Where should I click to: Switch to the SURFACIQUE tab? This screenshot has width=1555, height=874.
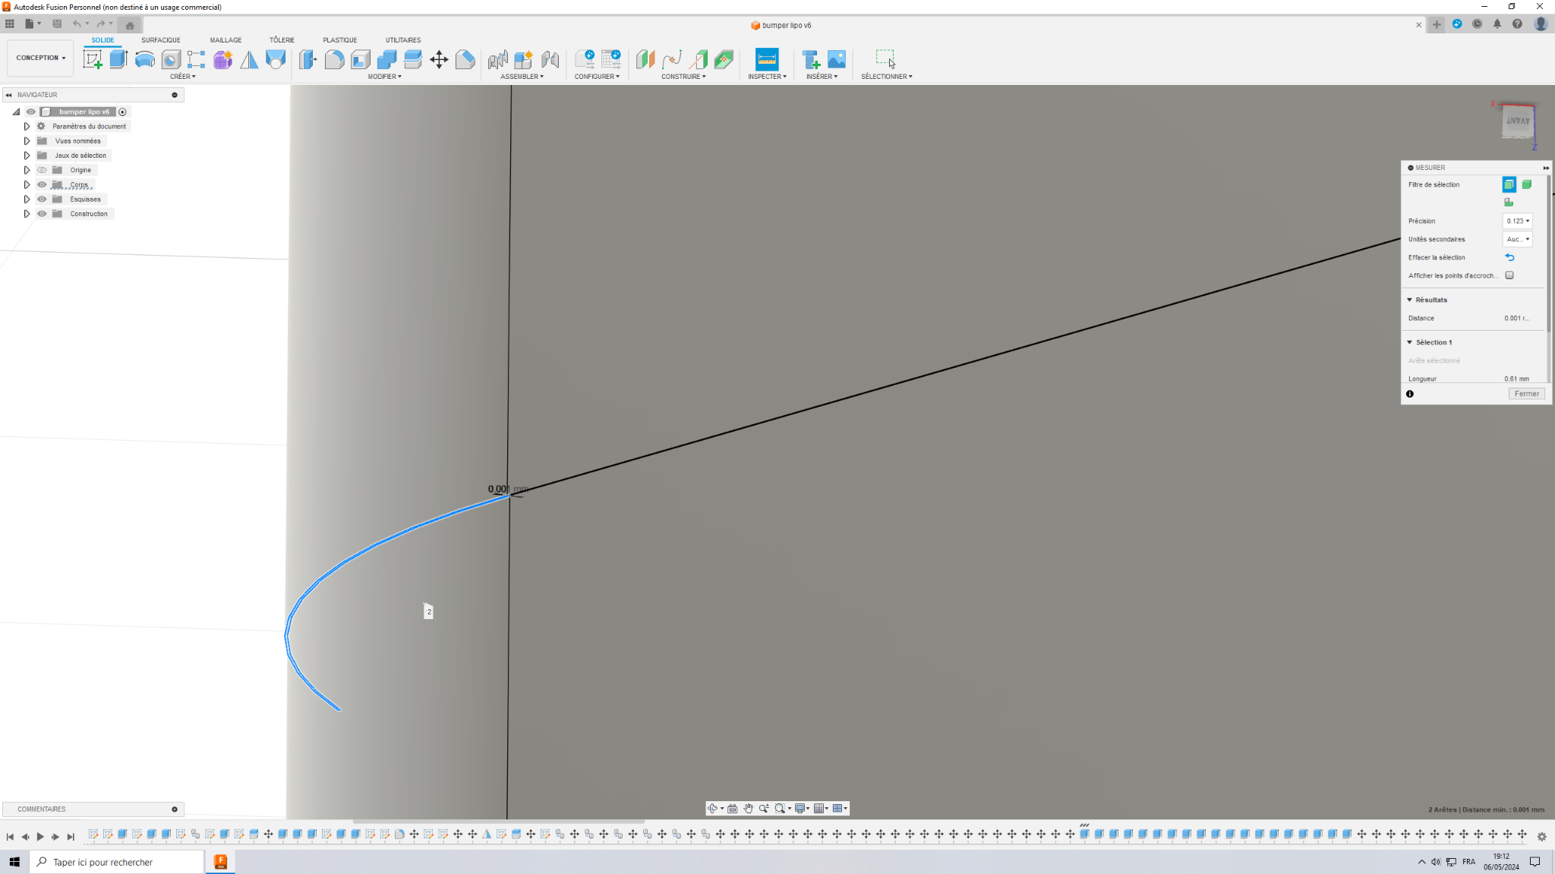(161, 40)
